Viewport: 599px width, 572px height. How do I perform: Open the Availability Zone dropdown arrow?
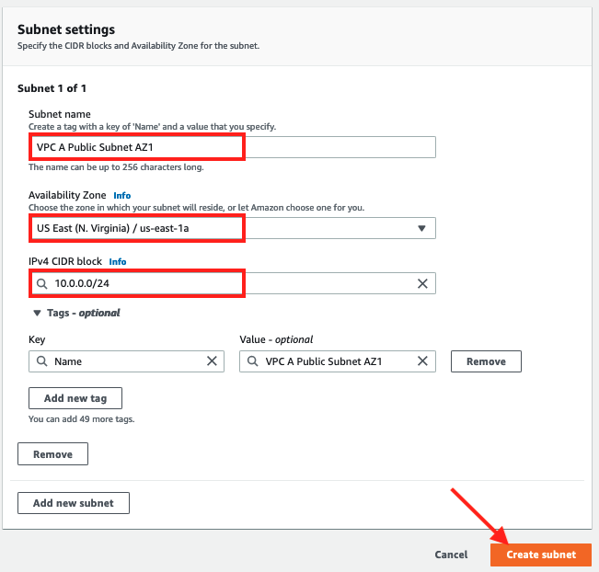coord(421,228)
